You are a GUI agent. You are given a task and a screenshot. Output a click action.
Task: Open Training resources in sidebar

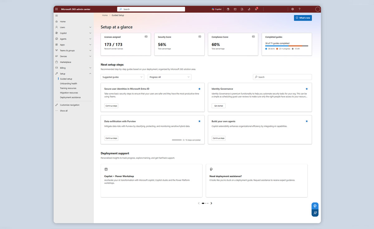click(68, 88)
